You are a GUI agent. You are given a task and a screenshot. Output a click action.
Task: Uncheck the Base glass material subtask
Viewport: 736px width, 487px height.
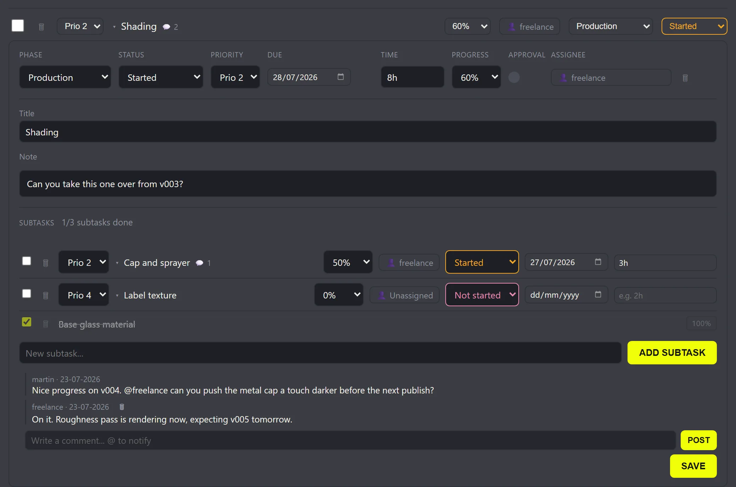click(x=27, y=322)
